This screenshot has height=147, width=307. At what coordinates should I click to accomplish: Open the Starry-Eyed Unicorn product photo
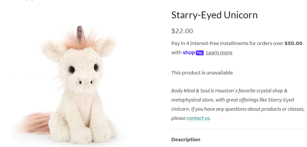tap(67, 85)
